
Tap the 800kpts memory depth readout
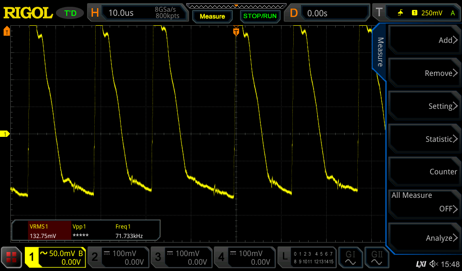167,16
